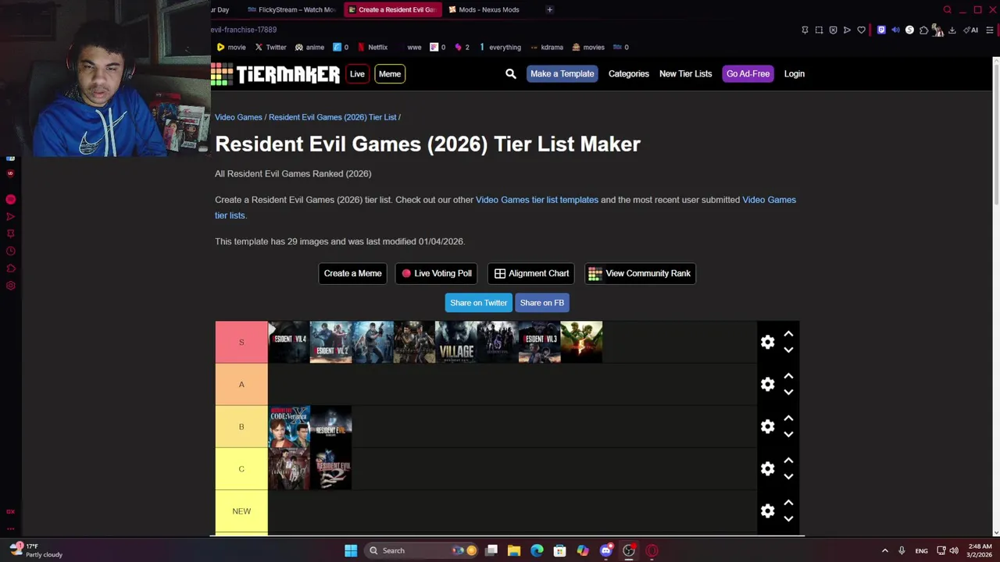Click Share on FB button
The image size is (1000, 562).
point(542,303)
